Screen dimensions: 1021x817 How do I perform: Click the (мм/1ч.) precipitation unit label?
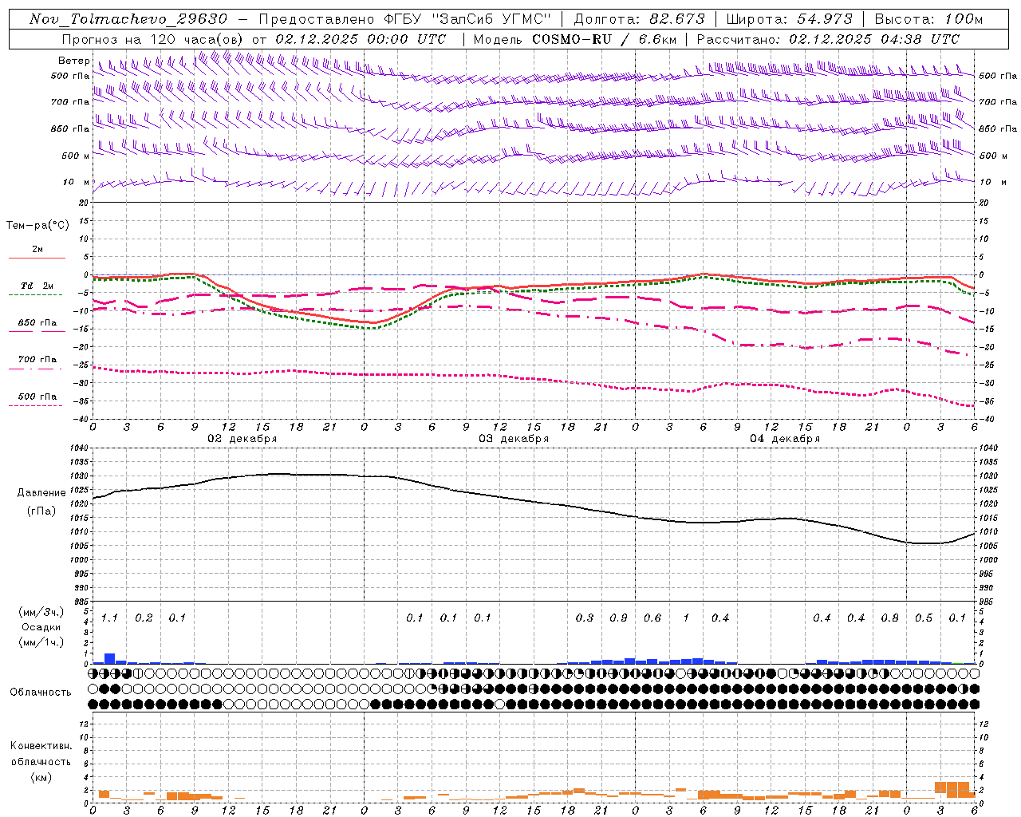[x=42, y=642]
